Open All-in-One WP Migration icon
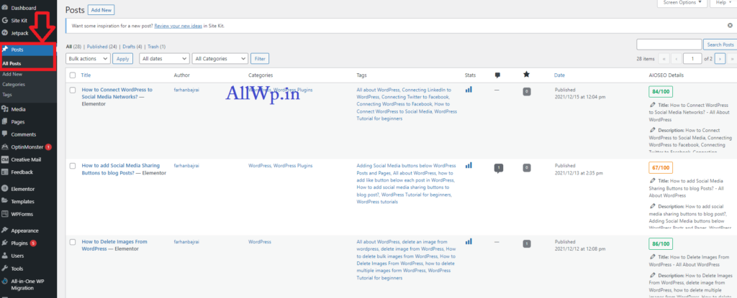 point(5,281)
